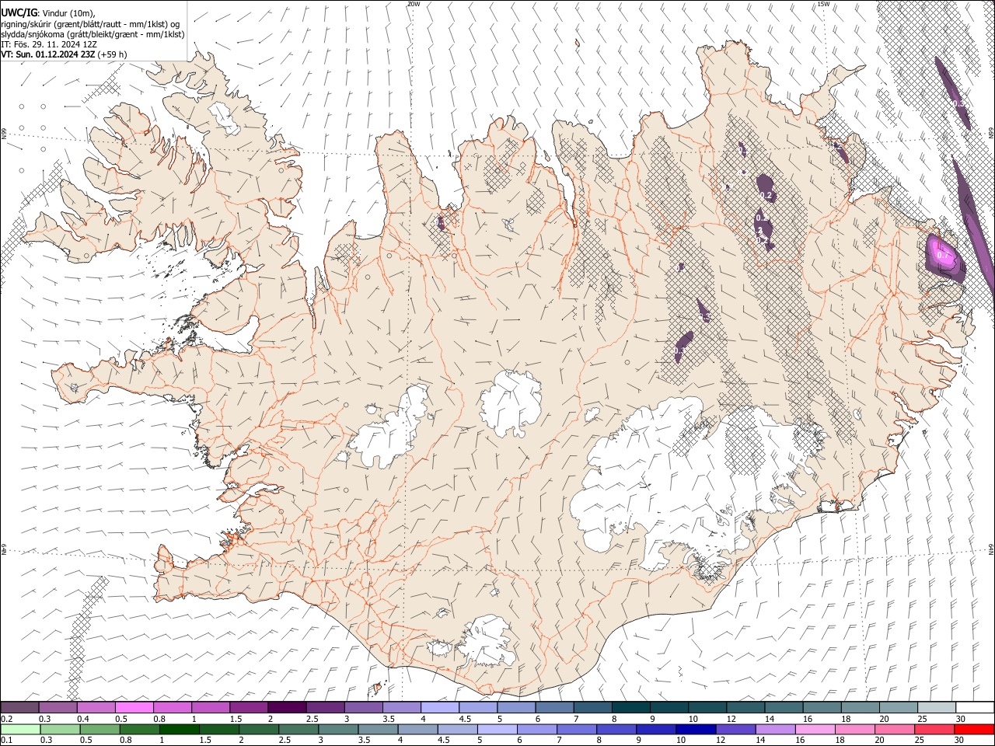The image size is (995, 746).
Task: Select the white upper swatch after 30
Action: pyautogui.click(x=976, y=707)
